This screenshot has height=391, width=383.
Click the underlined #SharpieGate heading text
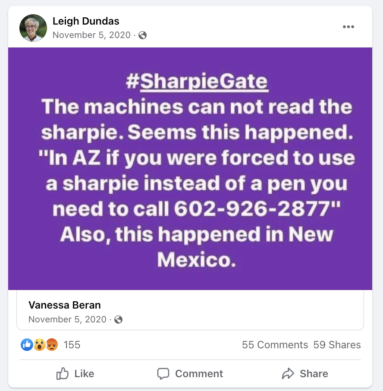[x=197, y=82]
